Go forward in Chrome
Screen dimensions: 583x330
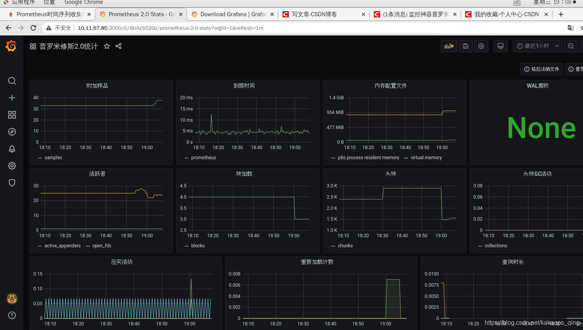point(21,28)
